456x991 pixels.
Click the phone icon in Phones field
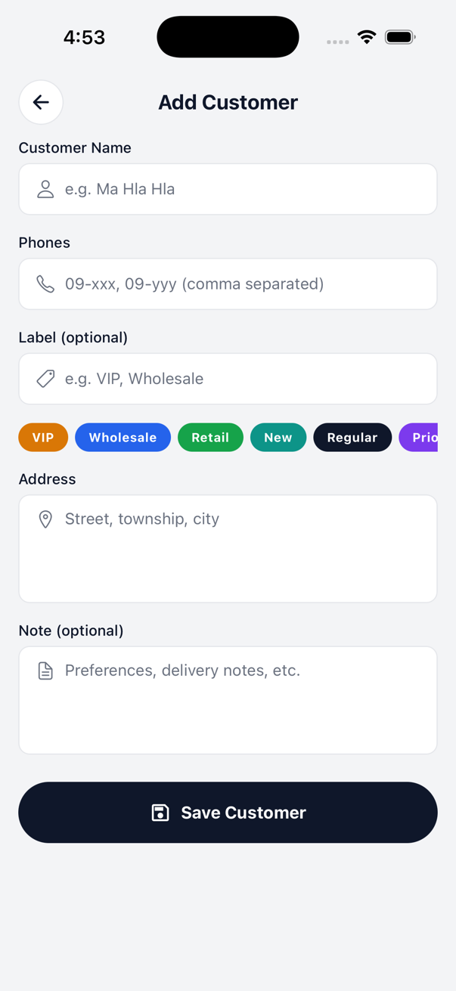pos(45,283)
